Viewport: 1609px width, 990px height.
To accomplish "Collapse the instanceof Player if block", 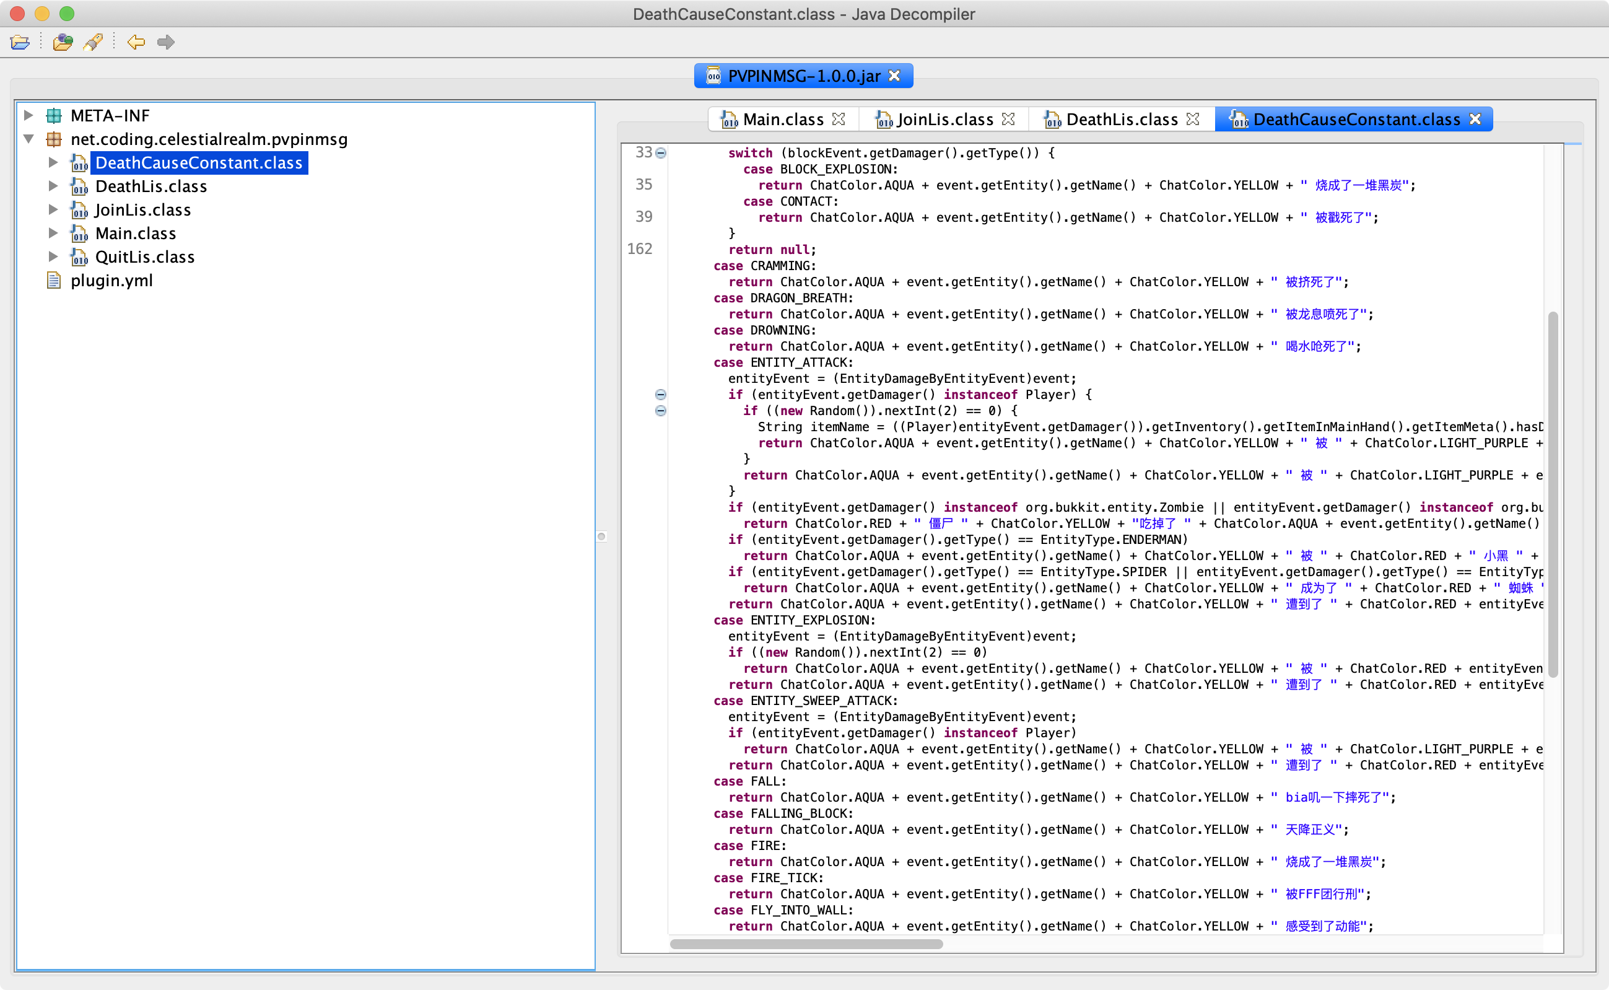I will (x=660, y=395).
